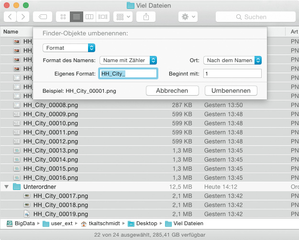
Task: Click the HH_City_00015.png file icon
Action: [17, 168]
